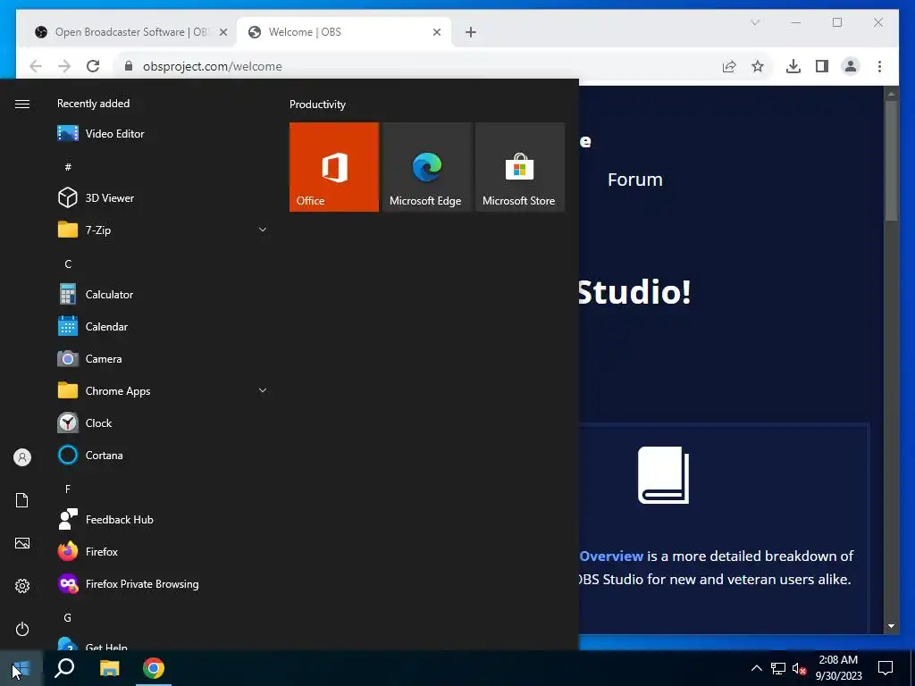Open the Forum link on OBS page
915x686 pixels.
tap(635, 180)
